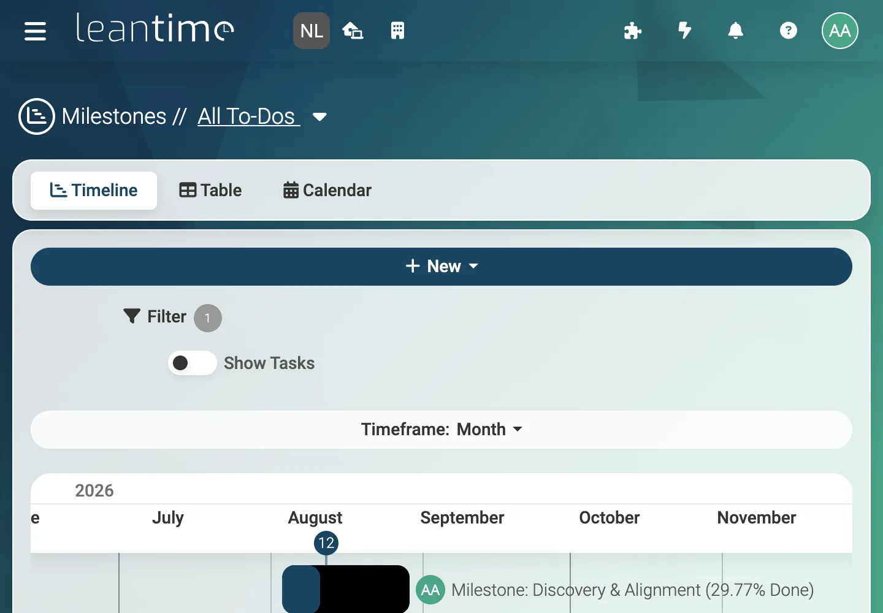Click the September month header

click(462, 518)
